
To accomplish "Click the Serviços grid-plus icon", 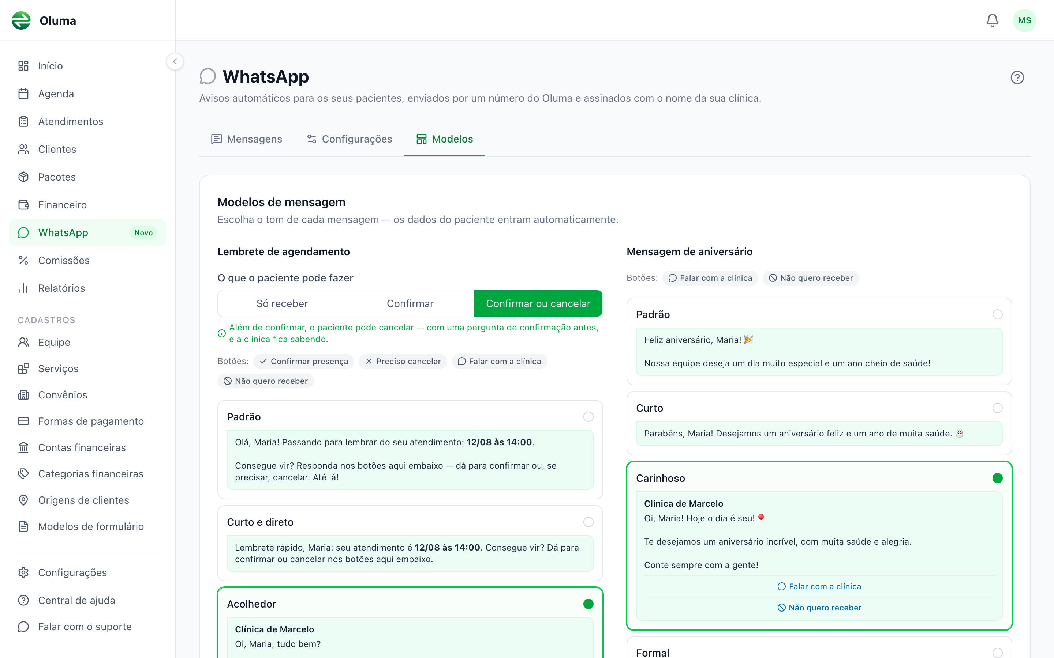I will (x=23, y=368).
